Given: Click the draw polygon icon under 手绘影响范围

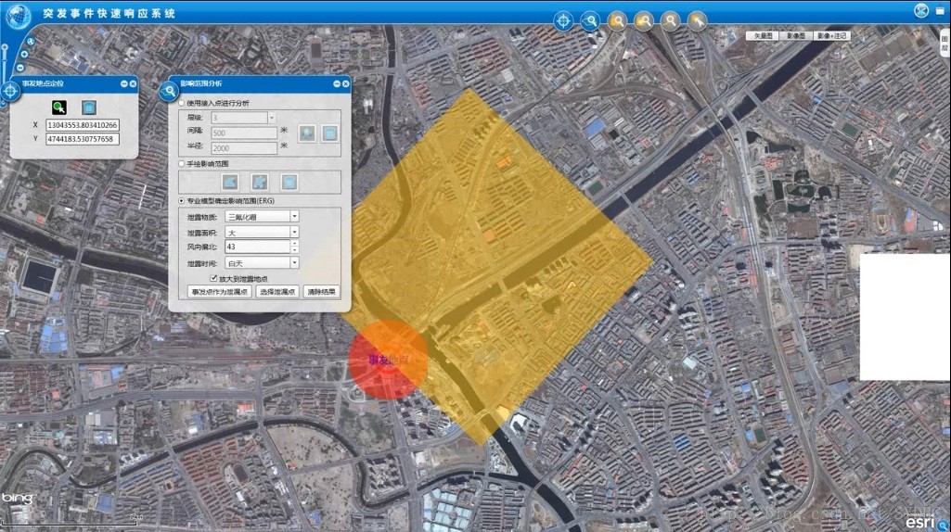Looking at the screenshot, I should tap(231, 182).
